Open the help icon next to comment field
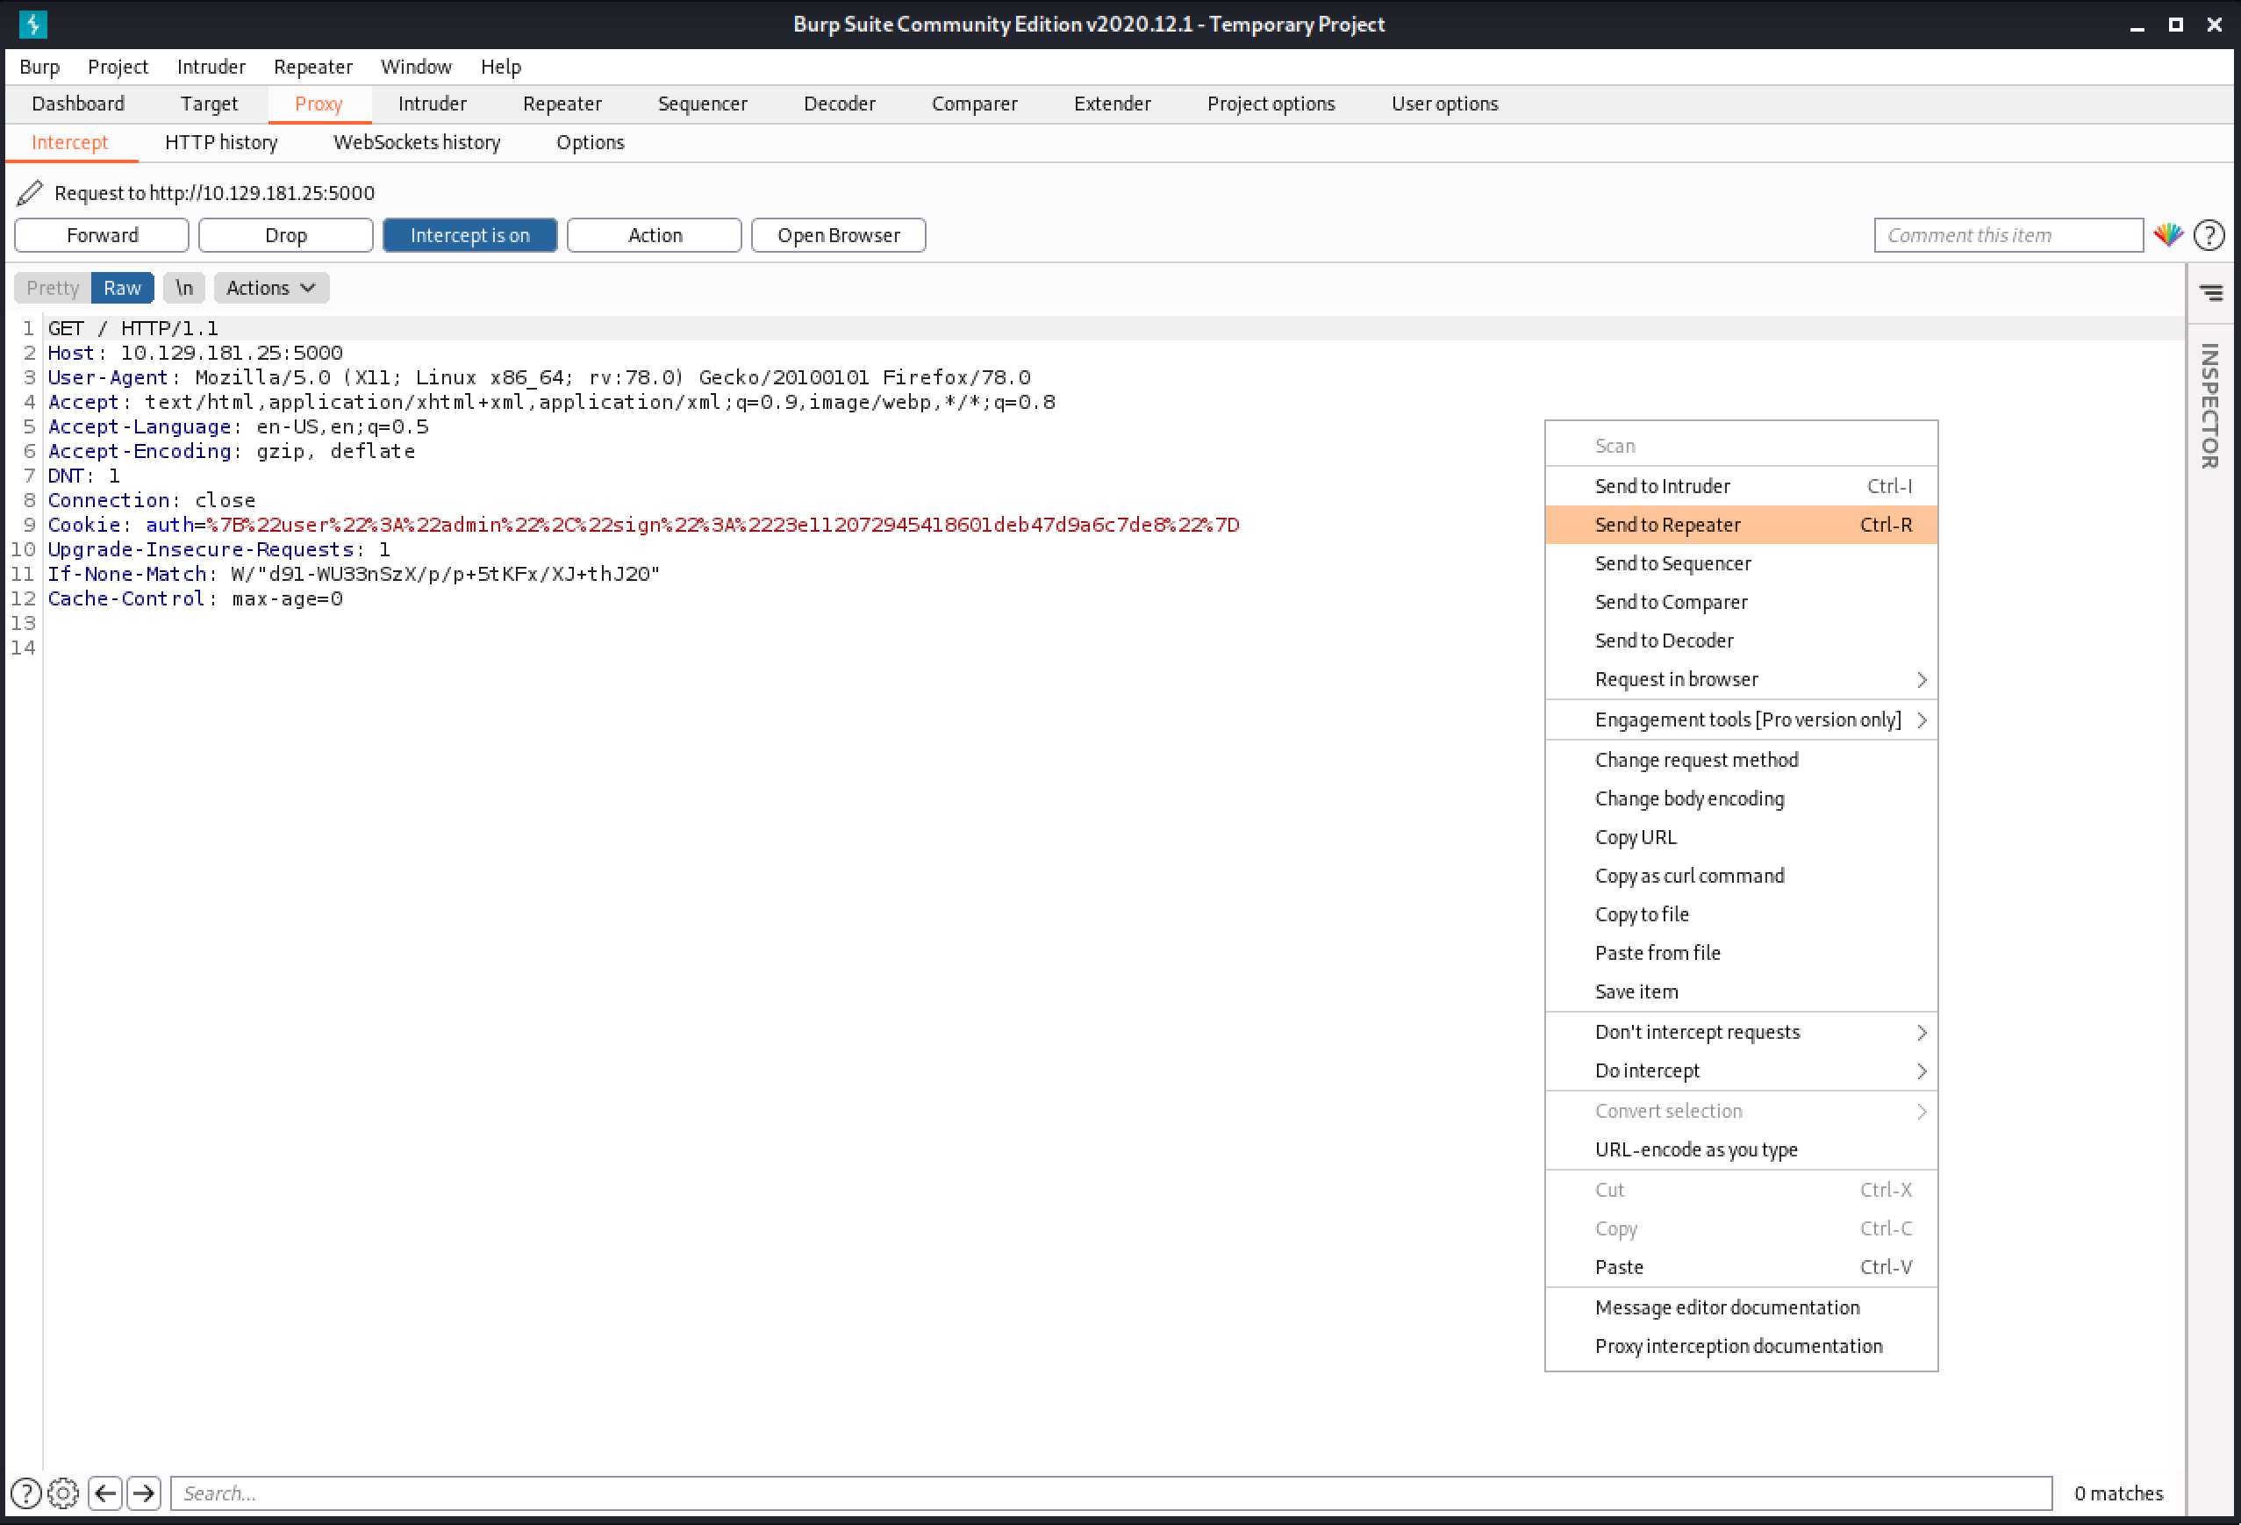Screen dimensions: 2241x1525 pyautogui.click(x=2209, y=235)
